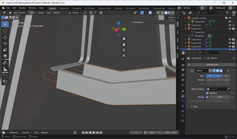Open the Object properties orange square tab

183,91
